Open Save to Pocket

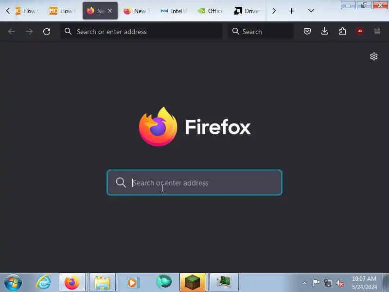pyautogui.click(x=307, y=31)
